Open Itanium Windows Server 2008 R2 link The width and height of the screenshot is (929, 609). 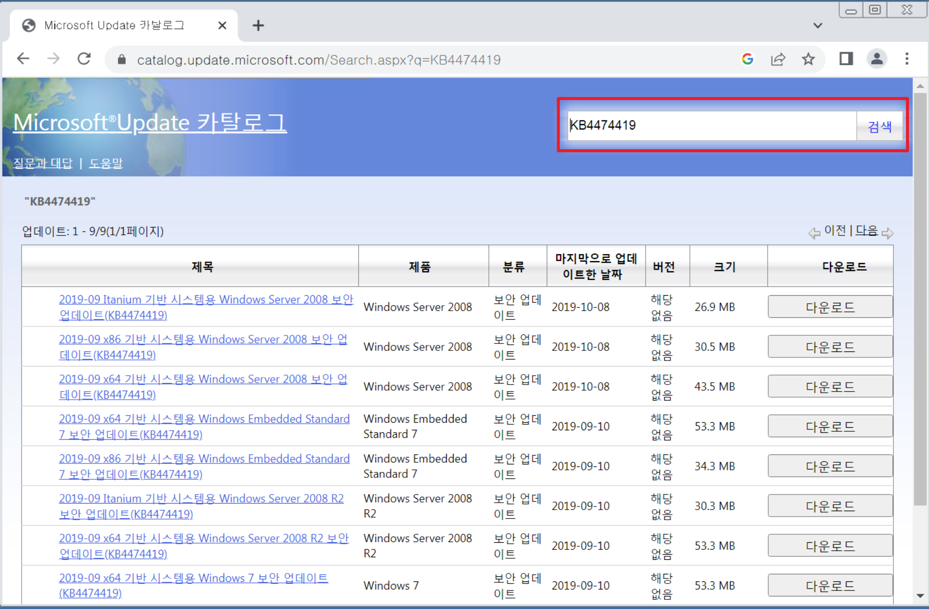pyautogui.click(x=201, y=506)
